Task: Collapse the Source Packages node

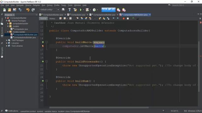Action: pyautogui.click(x=7, y=21)
